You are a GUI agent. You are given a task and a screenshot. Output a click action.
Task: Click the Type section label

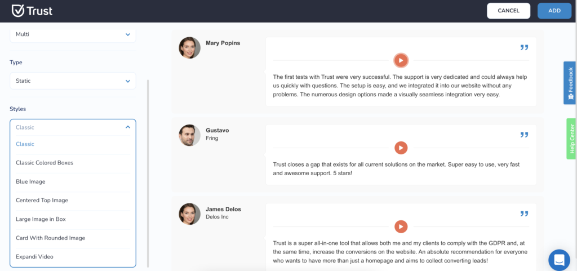pos(16,63)
